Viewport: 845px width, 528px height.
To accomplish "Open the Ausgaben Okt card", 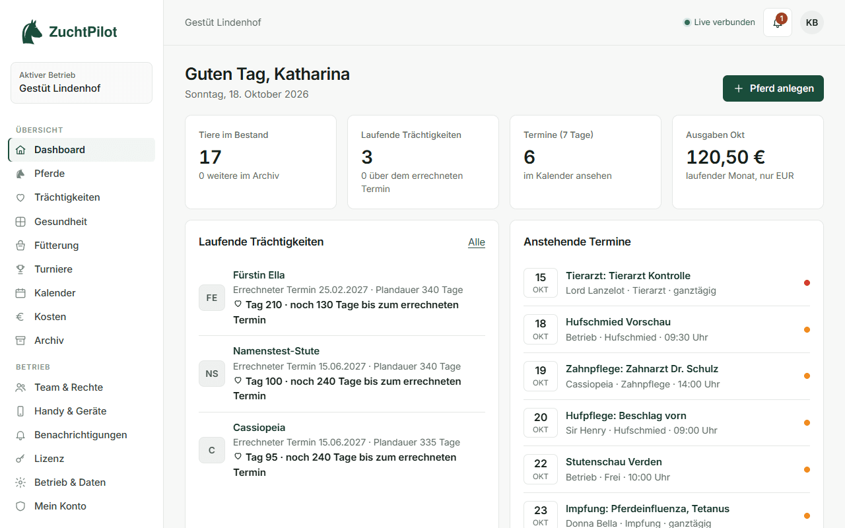I will 748,162.
